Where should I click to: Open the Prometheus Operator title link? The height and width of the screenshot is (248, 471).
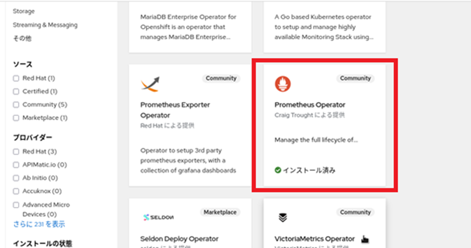click(x=310, y=105)
